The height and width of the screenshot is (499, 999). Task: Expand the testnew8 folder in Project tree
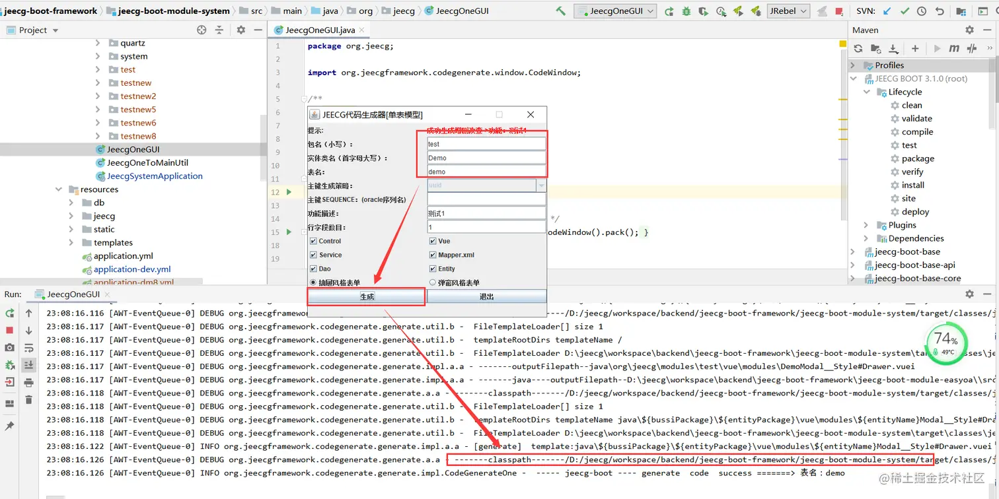click(x=98, y=136)
